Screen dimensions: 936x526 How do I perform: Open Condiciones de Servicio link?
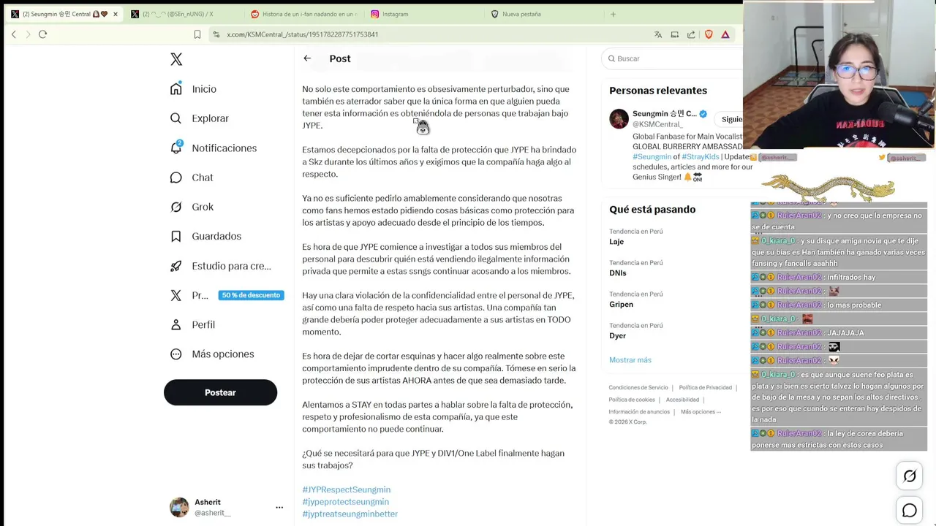638,388
